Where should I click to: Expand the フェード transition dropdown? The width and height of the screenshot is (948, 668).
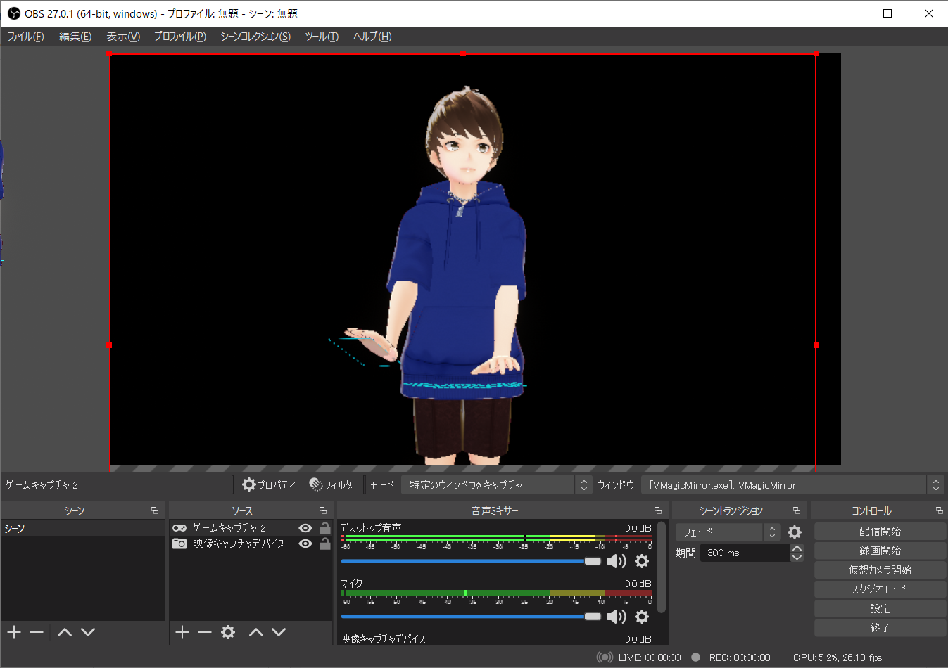tap(728, 532)
